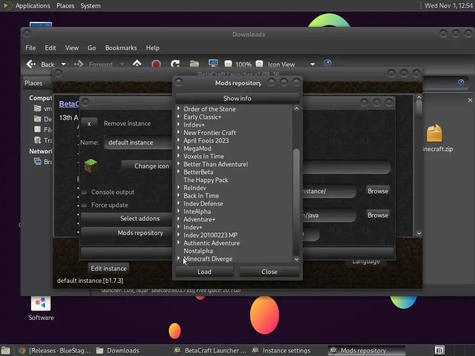Toggle the Force update checkbox
This screenshot has width=475, height=356.
[84, 205]
